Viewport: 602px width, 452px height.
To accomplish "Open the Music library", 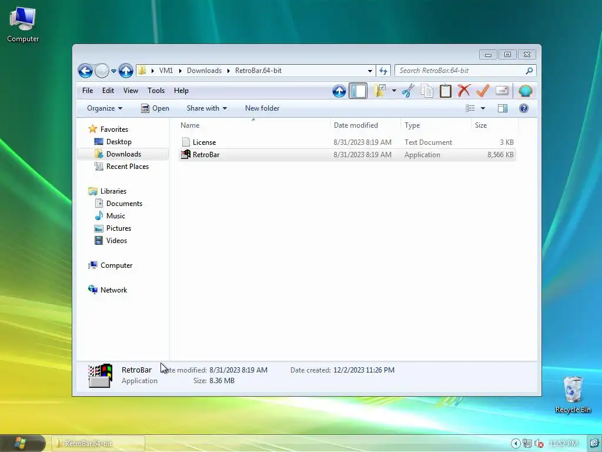I will point(115,215).
